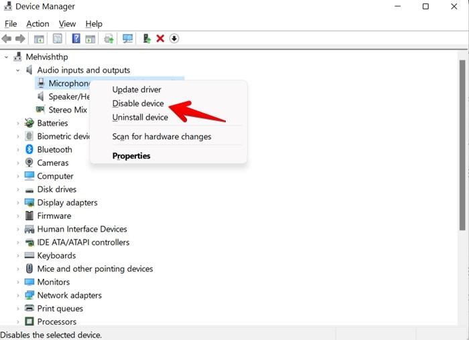
Task: Expand the Monitors category
Action: (18, 282)
